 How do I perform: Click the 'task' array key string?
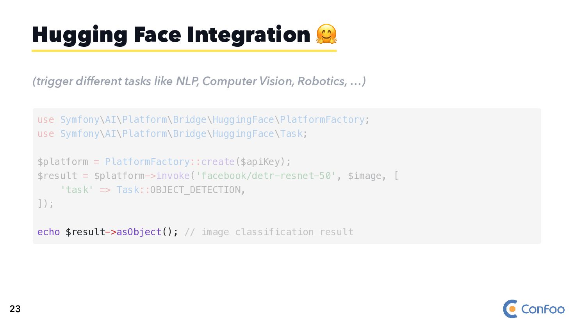[x=77, y=190]
